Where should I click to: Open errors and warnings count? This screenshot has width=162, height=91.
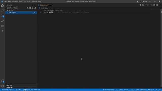click(x=18, y=90)
